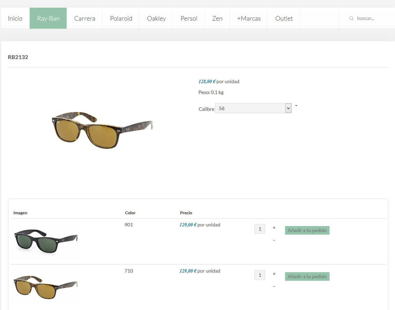Open the Persol brand page
This screenshot has height=310, width=395.
point(189,19)
